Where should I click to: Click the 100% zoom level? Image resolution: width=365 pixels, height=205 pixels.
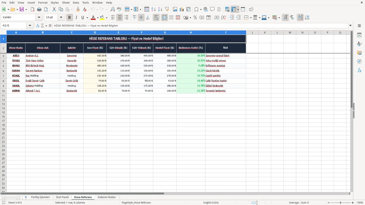pyautogui.click(x=360, y=203)
